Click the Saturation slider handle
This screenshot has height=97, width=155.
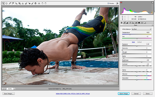pos(137,80)
